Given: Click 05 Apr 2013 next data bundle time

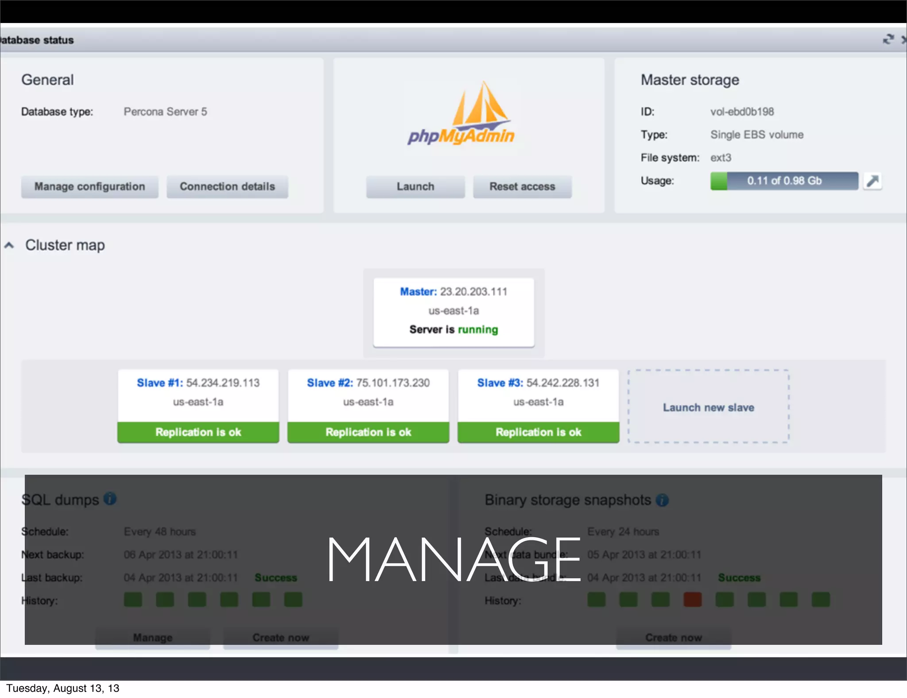Looking at the screenshot, I should [644, 555].
